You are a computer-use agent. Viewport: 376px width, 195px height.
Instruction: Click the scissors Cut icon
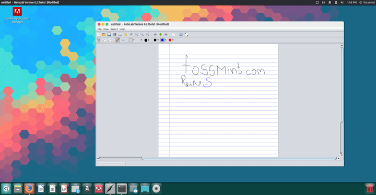[x=99, y=40]
